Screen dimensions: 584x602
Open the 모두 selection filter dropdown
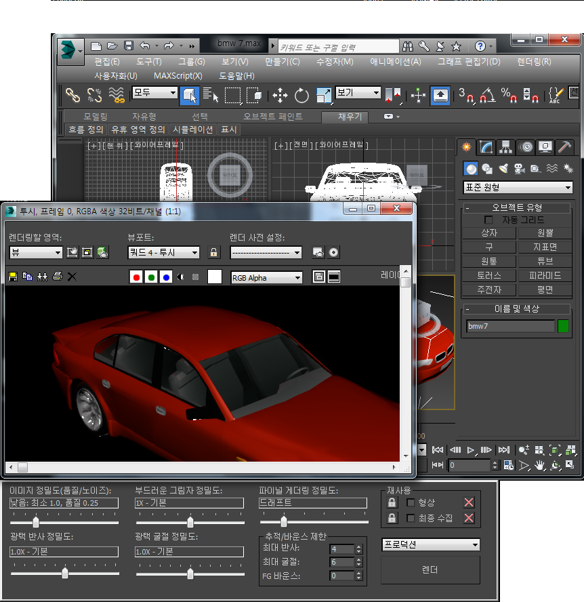coord(154,92)
